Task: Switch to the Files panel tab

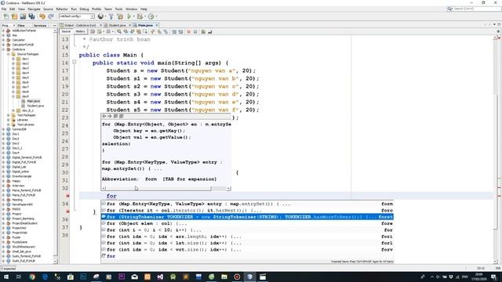Action: [x=21, y=25]
